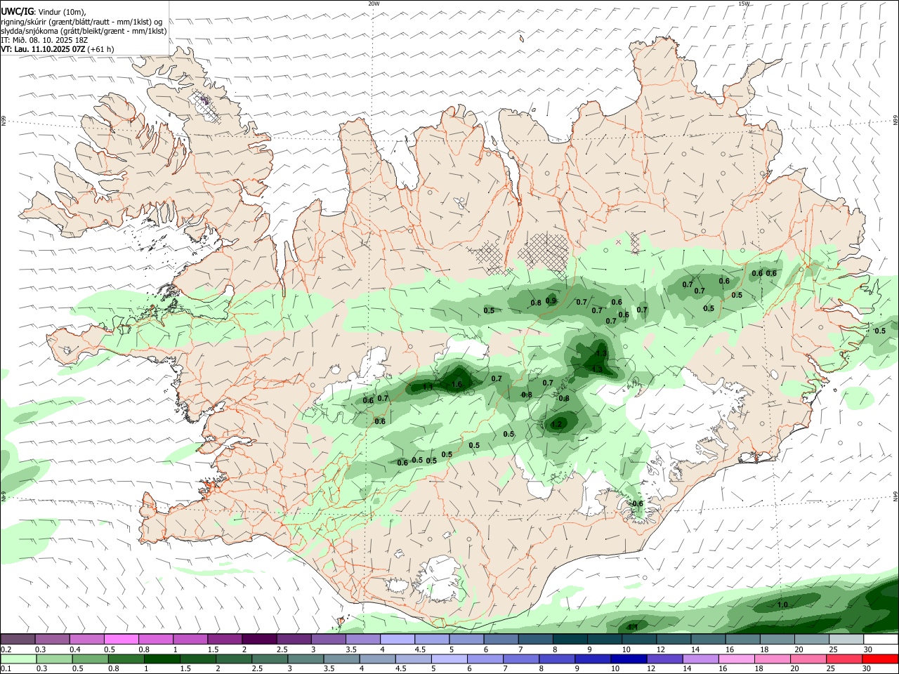Select the 'slydda/snjókoma' legend description line
The width and height of the screenshot is (899, 674).
[84, 31]
